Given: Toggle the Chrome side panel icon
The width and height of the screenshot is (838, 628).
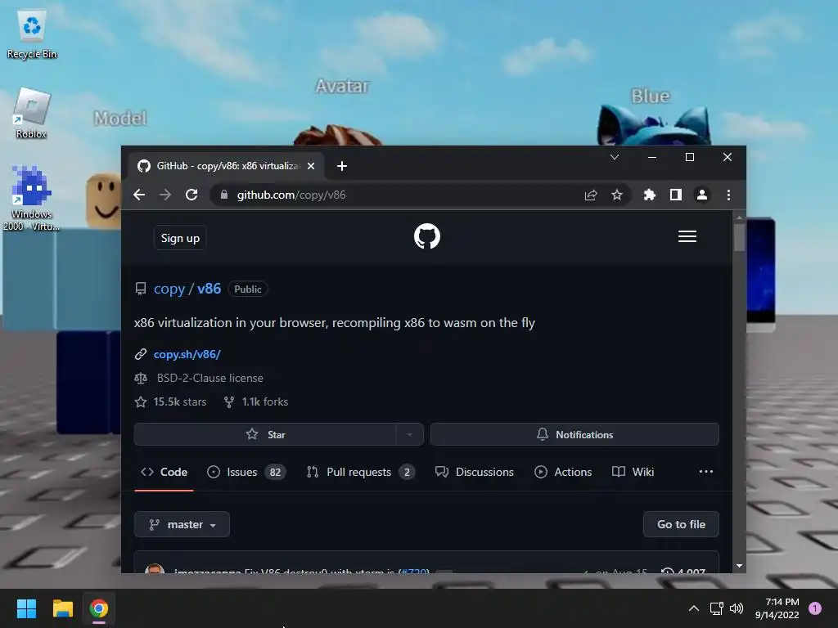Looking at the screenshot, I should [675, 195].
